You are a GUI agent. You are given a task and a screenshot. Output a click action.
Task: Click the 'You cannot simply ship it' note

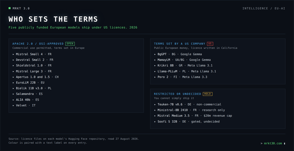coord(174,98)
